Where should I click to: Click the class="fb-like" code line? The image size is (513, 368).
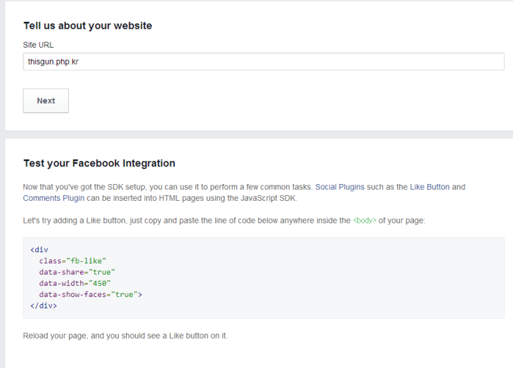(x=72, y=261)
